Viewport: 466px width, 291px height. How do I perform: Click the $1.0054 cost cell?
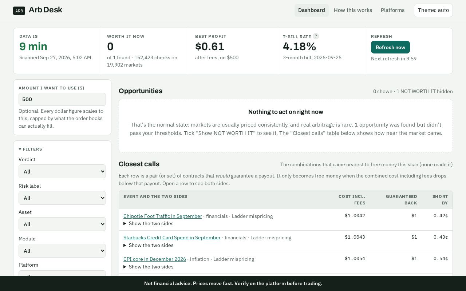tap(355, 259)
